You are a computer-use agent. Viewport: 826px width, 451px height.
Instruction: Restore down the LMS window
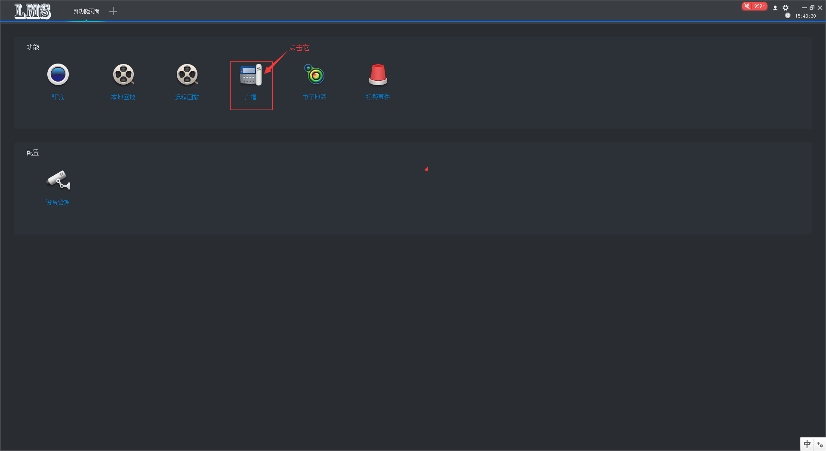812,8
